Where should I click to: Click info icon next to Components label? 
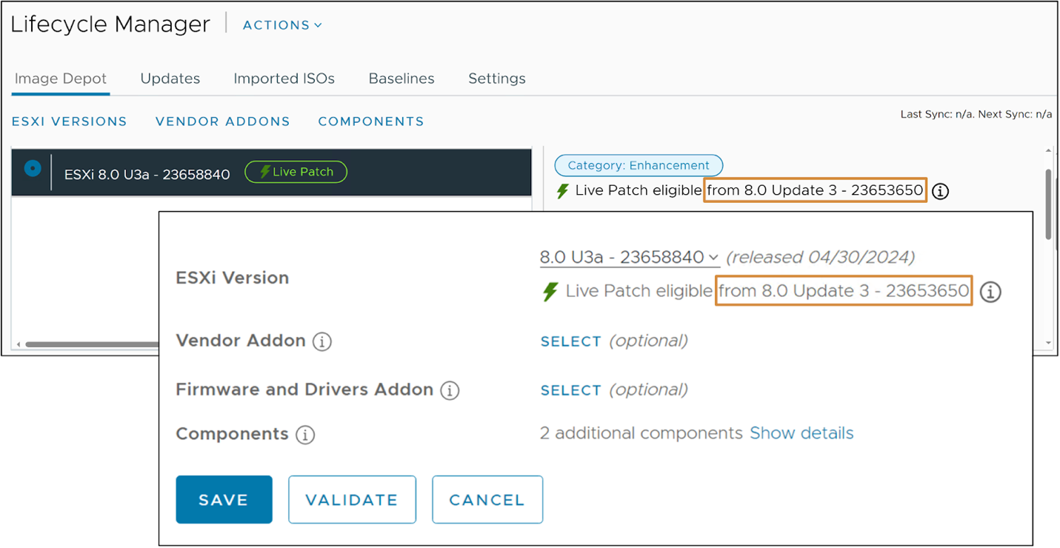(x=305, y=435)
